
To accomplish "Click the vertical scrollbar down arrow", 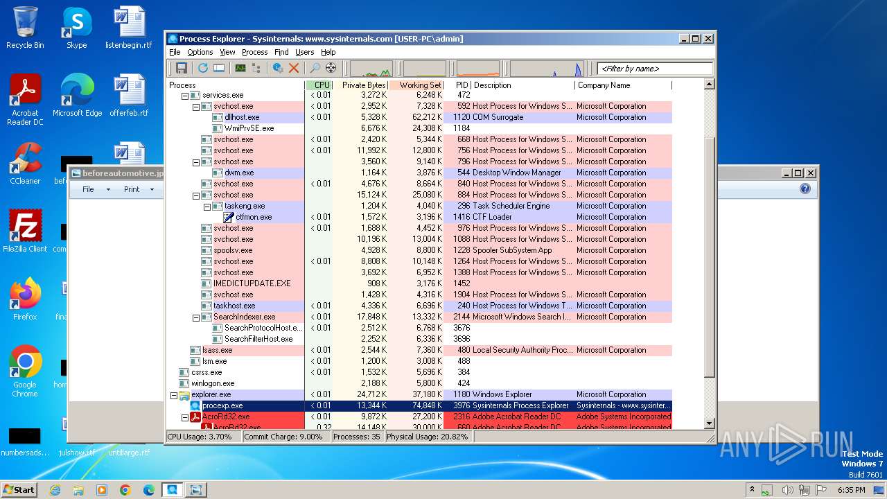I will [x=709, y=423].
